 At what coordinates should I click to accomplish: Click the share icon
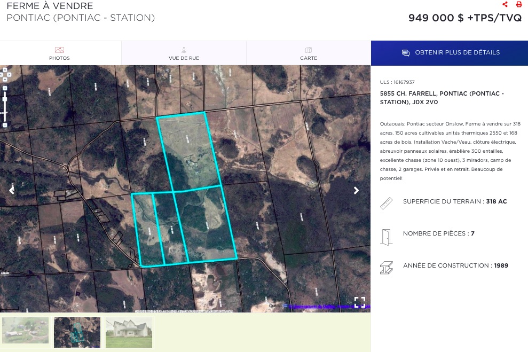click(505, 4)
